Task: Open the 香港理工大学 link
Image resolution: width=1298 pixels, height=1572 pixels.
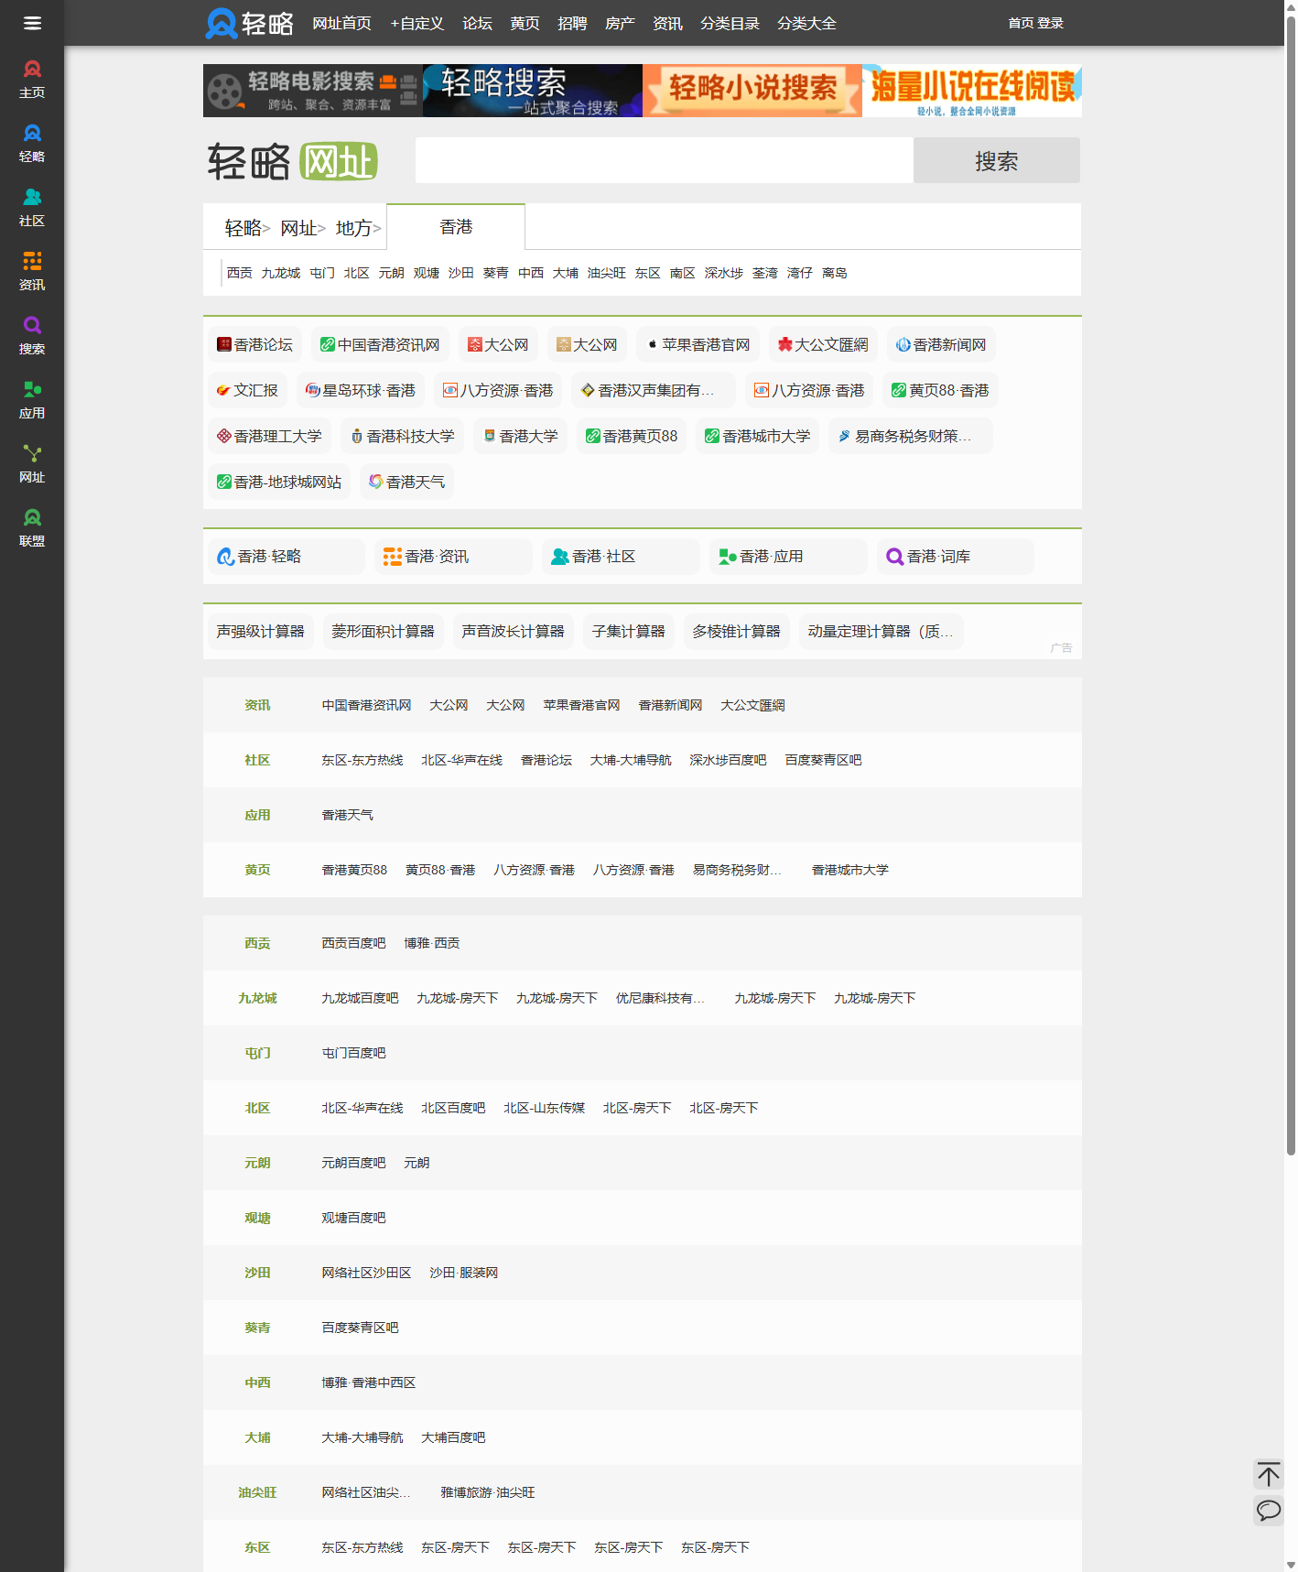Action: 269,436
